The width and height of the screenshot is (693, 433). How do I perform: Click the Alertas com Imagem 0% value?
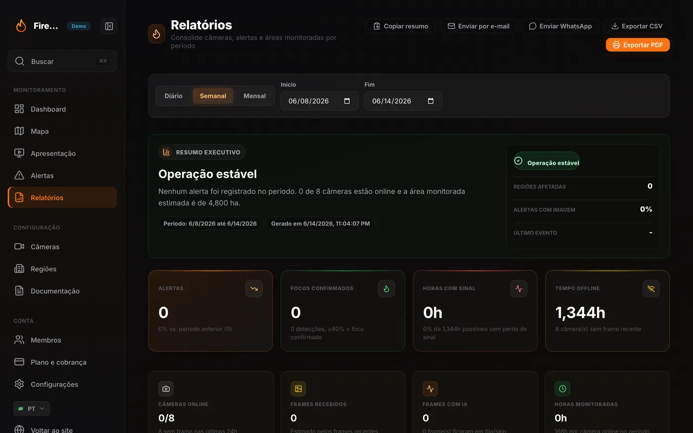tap(646, 209)
